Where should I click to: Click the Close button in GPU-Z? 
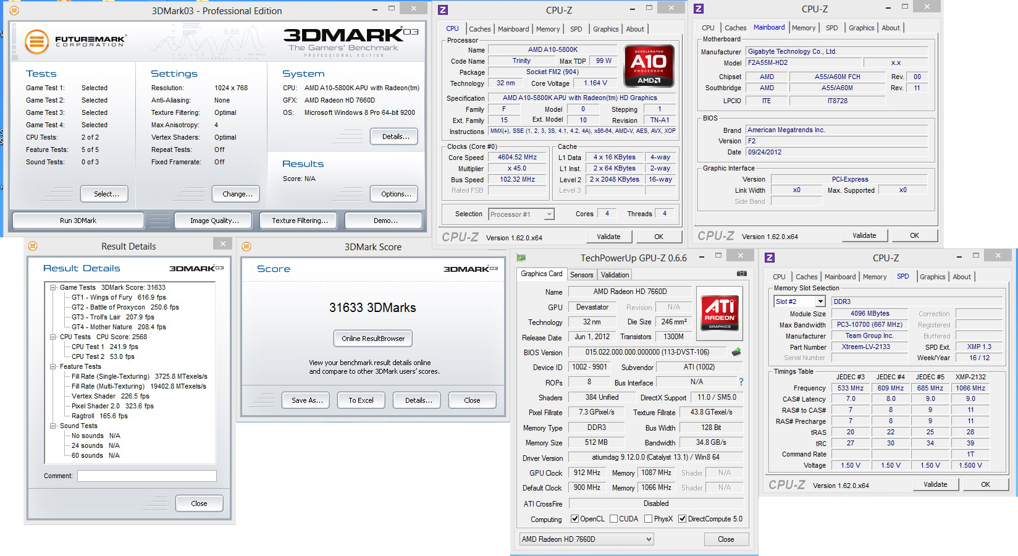pyautogui.click(x=726, y=539)
